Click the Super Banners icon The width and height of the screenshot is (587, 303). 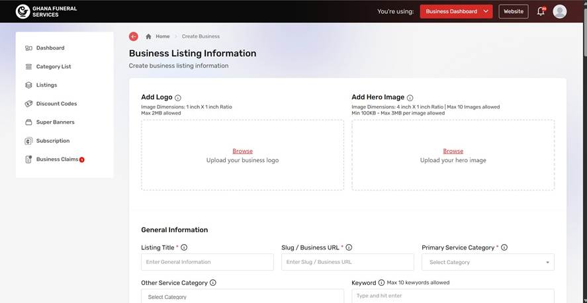coord(28,122)
